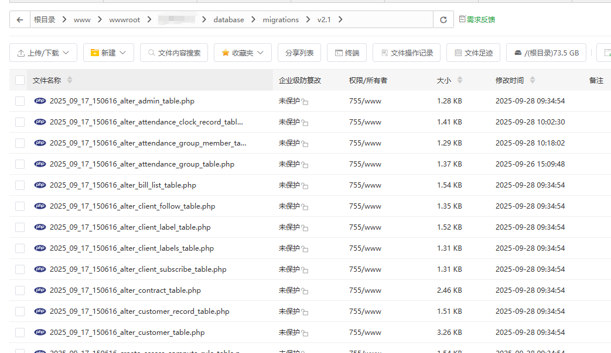Open the 终端 terminal tool

(347, 53)
